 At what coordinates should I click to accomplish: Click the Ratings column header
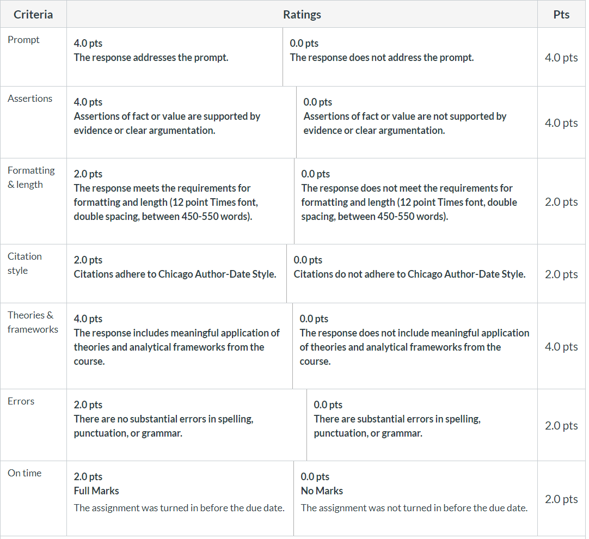click(x=302, y=14)
